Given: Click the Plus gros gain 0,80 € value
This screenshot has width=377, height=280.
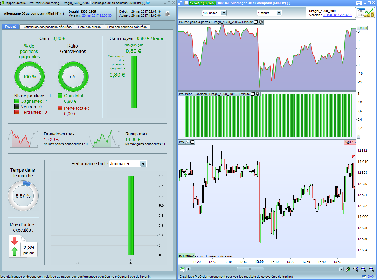Looking at the screenshot, I should point(134,51).
